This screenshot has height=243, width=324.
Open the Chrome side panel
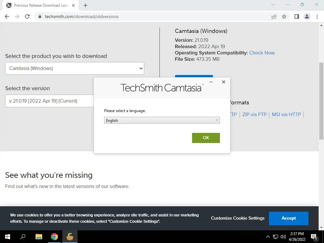point(297,16)
